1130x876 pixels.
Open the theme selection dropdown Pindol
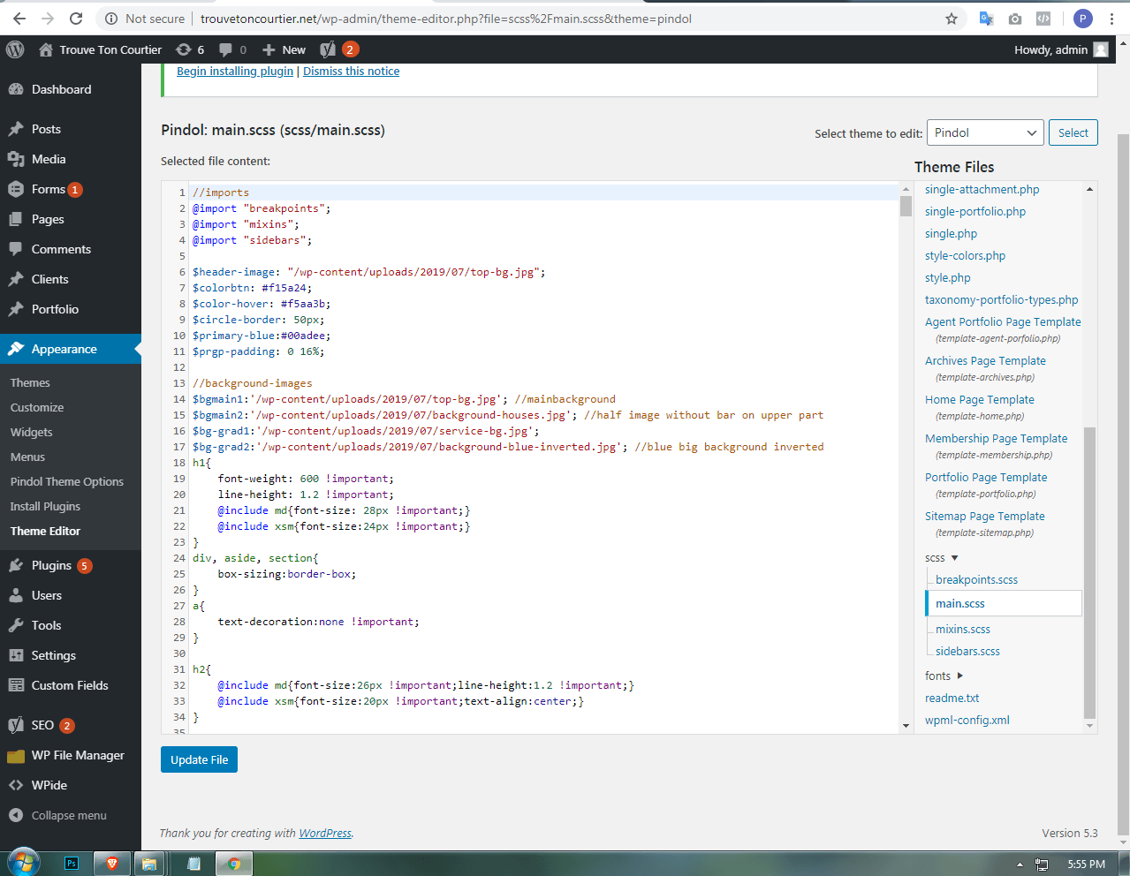[985, 132]
